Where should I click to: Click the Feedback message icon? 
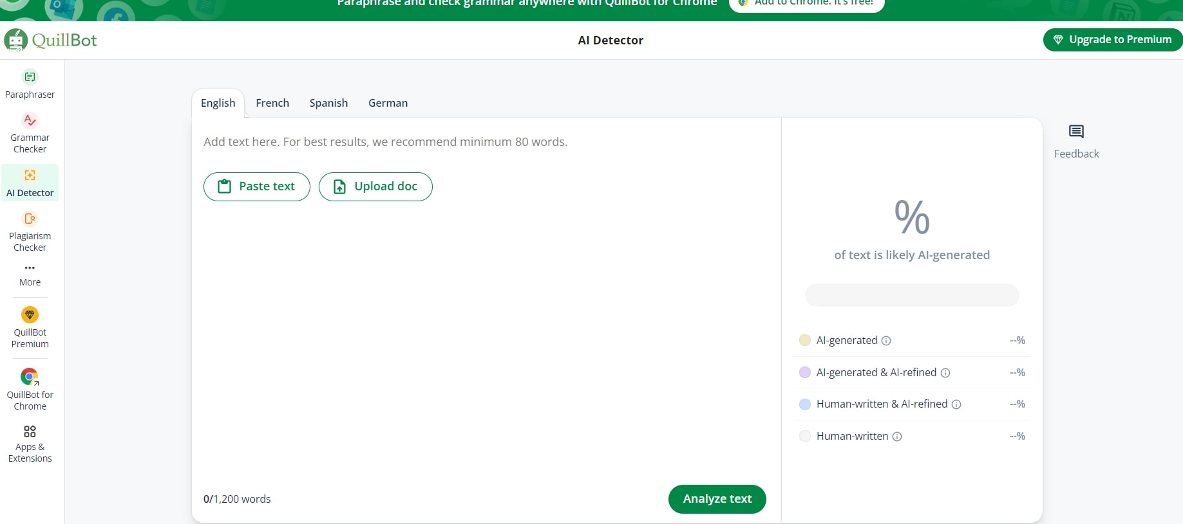click(x=1076, y=132)
